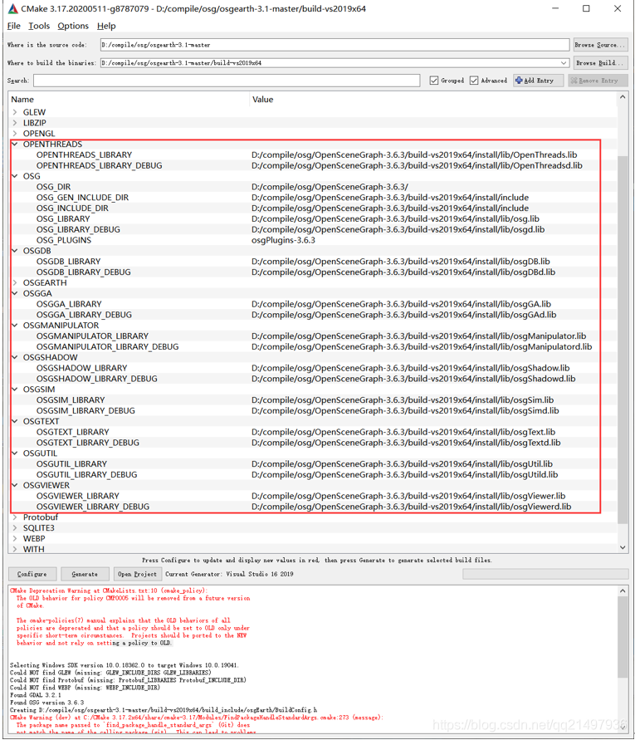Click the cache list scroll-down arrow
The image size is (635, 740).
click(x=623, y=547)
